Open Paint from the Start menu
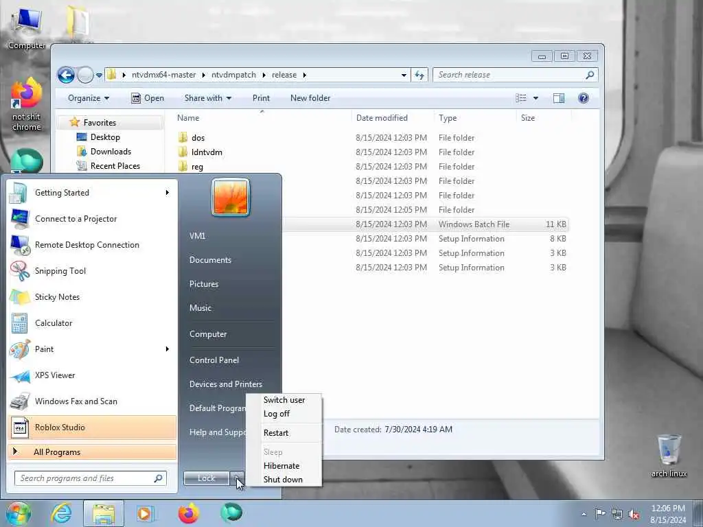Image resolution: width=703 pixels, height=527 pixels. [x=92, y=349]
